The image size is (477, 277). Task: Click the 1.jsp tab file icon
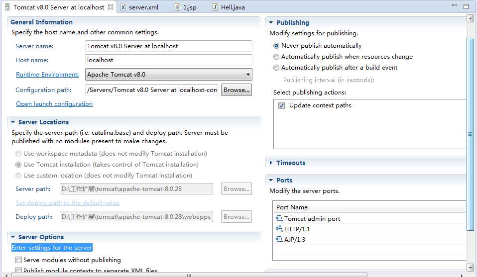(x=177, y=7)
